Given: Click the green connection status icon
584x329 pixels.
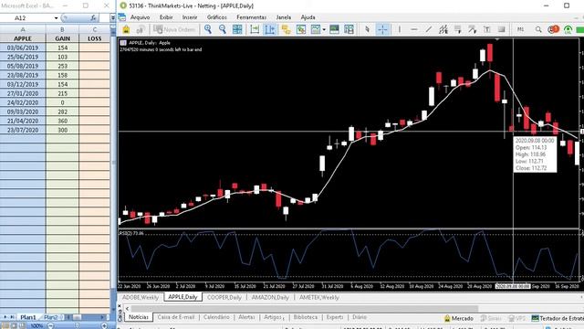Looking at the screenshot, I should pyautogui.click(x=568, y=29).
